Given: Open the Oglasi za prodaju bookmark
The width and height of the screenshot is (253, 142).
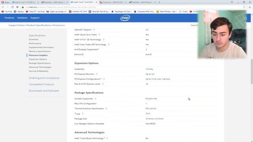Looking at the screenshot, I should pyautogui.click(x=56, y=11).
